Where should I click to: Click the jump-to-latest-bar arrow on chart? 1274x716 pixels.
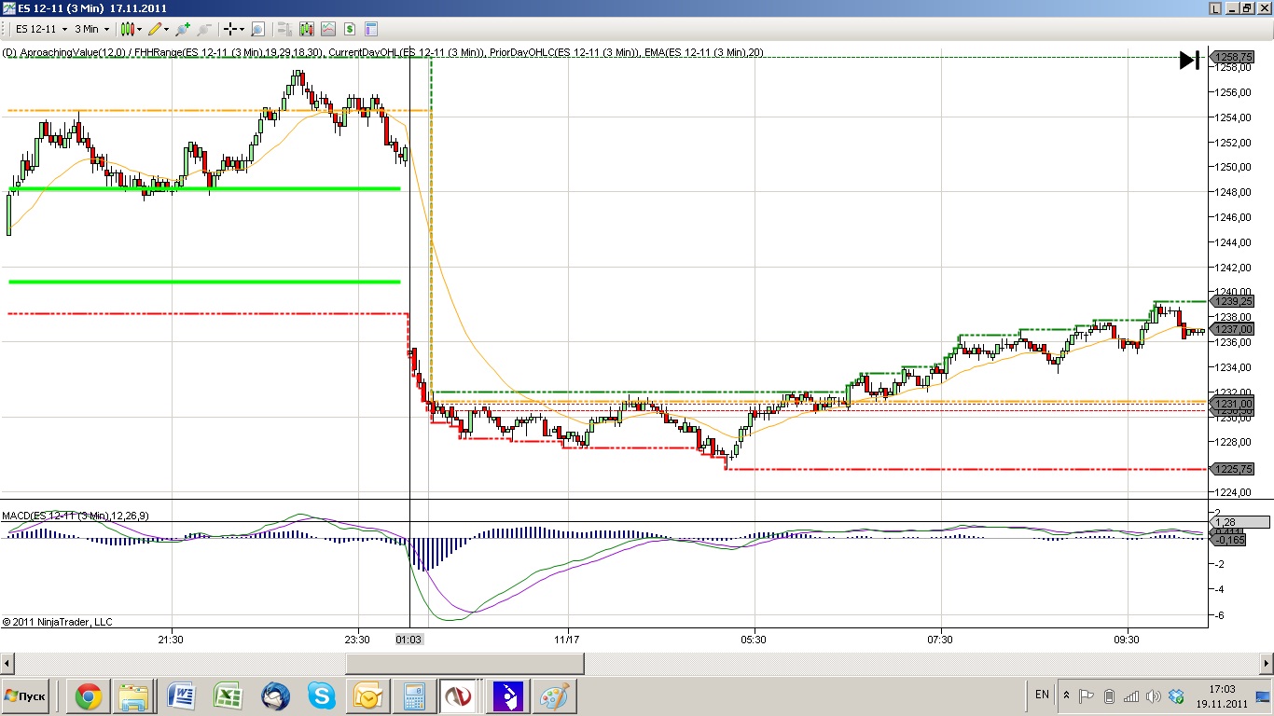(1189, 60)
